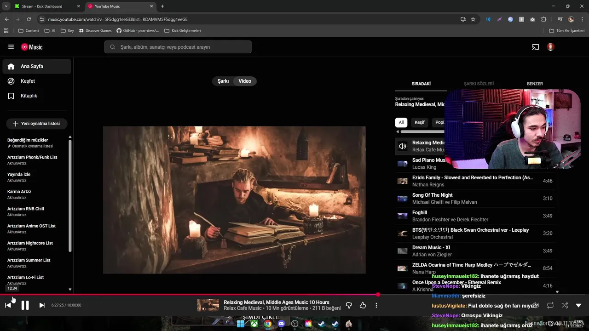Image resolution: width=589 pixels, height=331 pixels.
Task: Open the tab search dropdown
Action: point(6,6)
